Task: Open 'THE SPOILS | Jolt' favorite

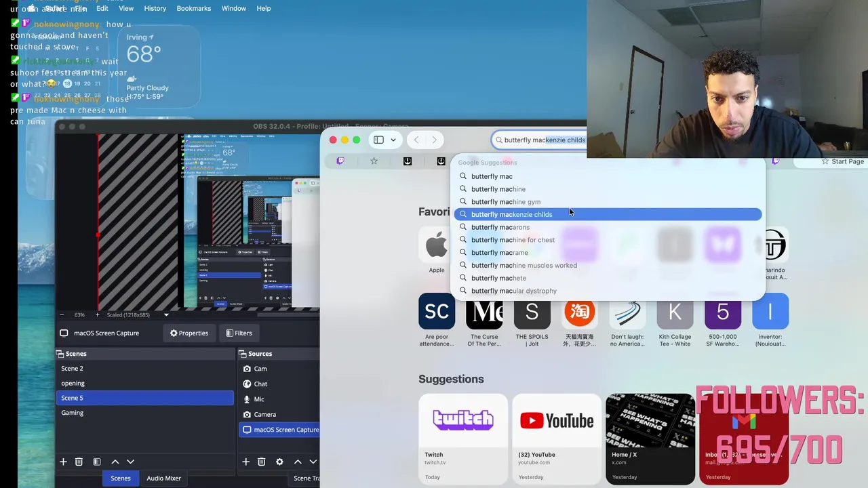Action: point(532,311)
